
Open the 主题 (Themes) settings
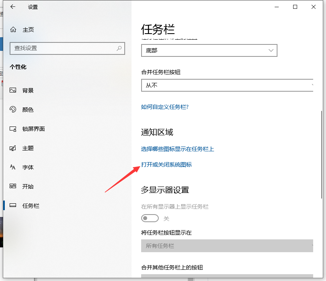(x=28, y=148)
